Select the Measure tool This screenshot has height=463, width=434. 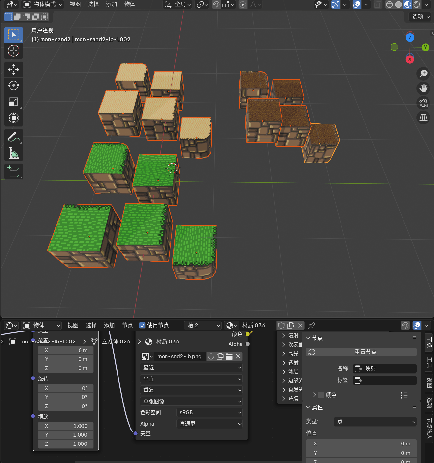[x=14, y=153]
